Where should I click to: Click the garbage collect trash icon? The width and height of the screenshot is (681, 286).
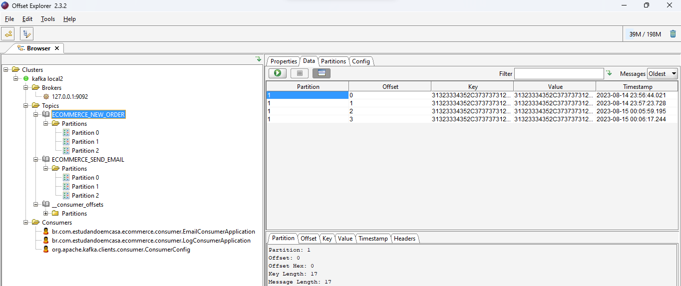[673, 34]
